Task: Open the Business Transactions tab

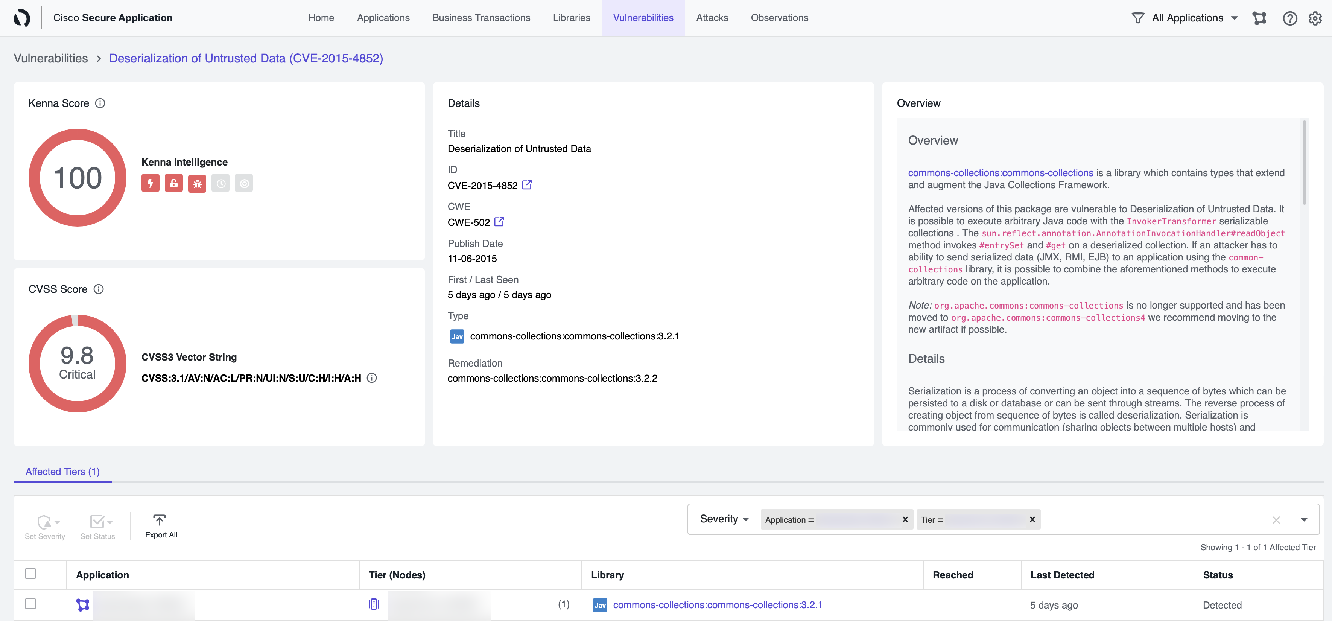Action: (481, 18)
